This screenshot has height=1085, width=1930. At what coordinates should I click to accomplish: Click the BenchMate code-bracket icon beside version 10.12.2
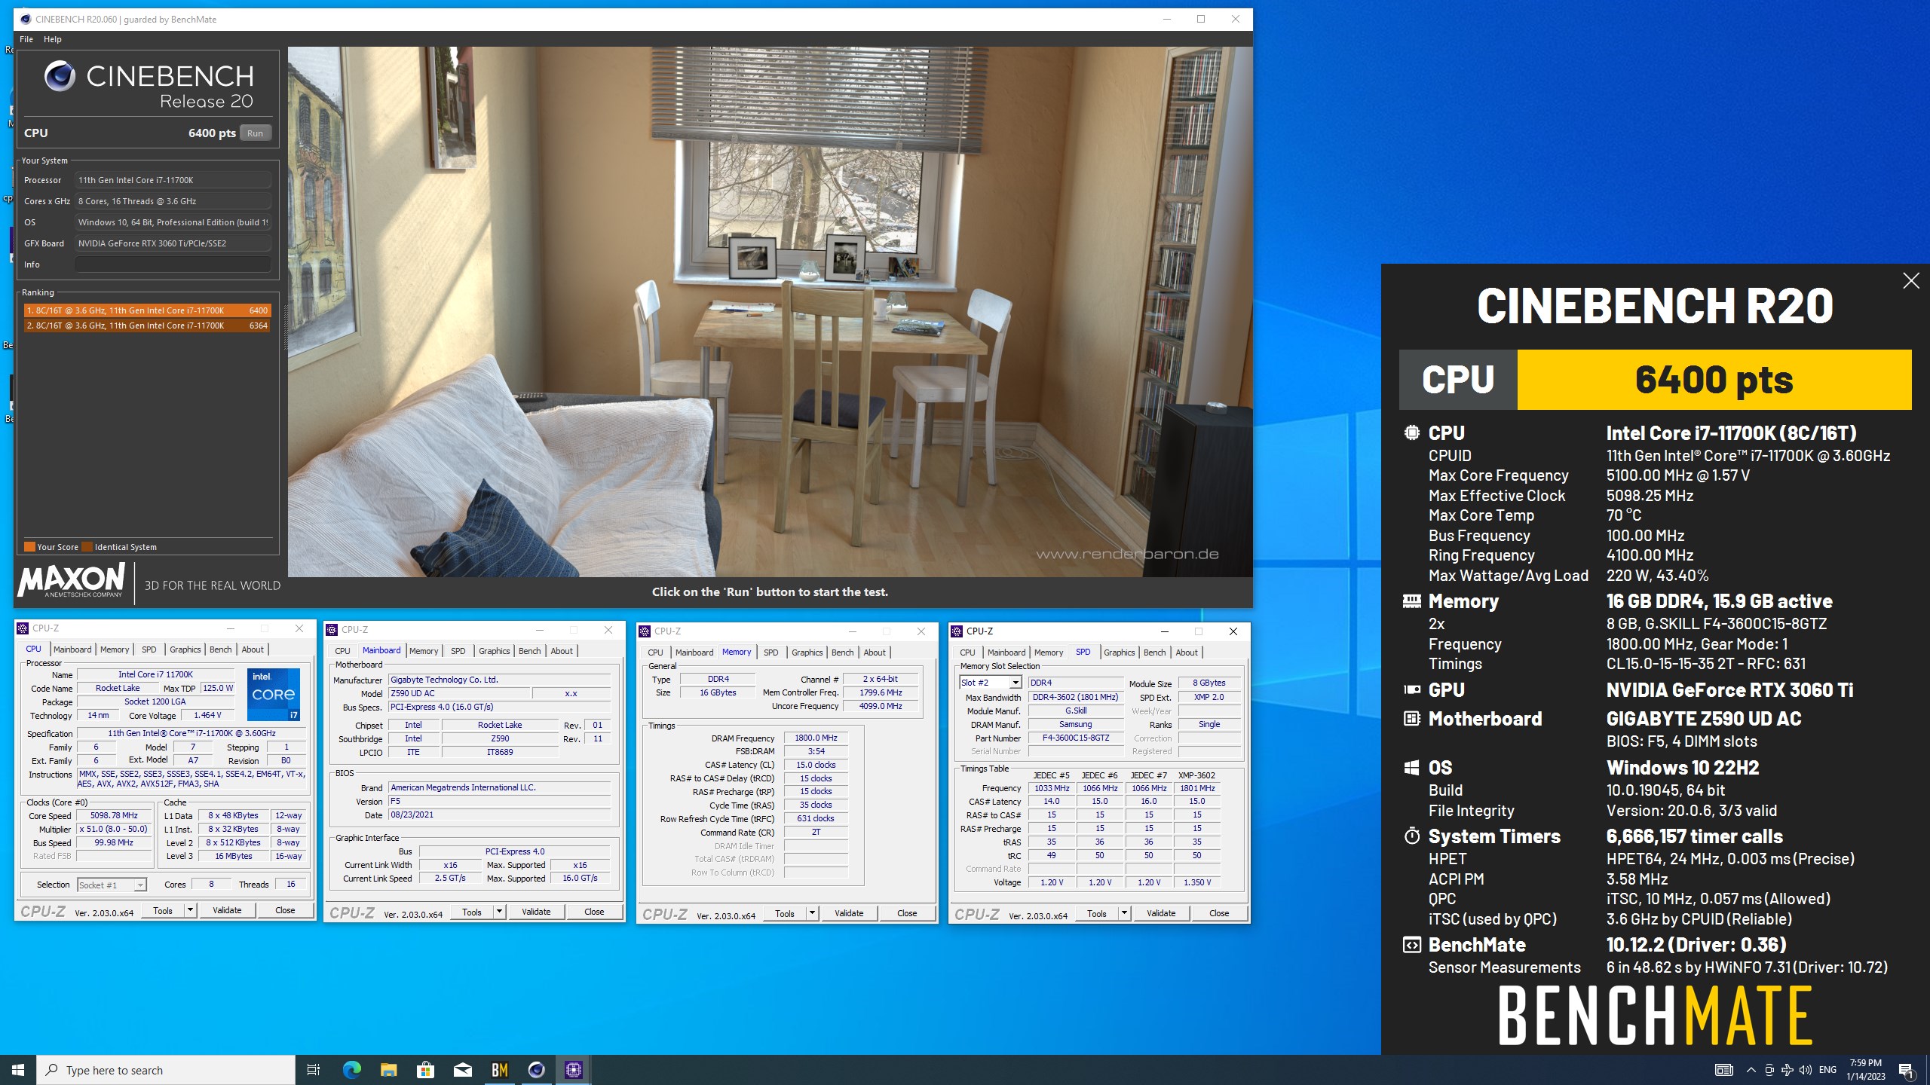coord(1411,944)
